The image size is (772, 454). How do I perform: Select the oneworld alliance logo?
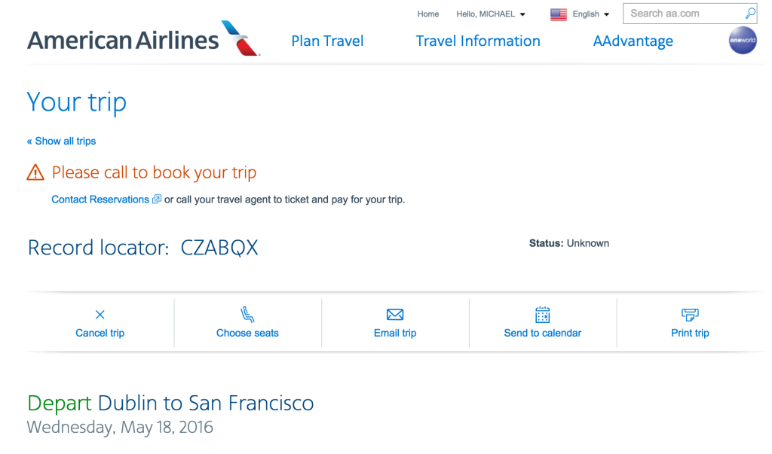[743, 40]
